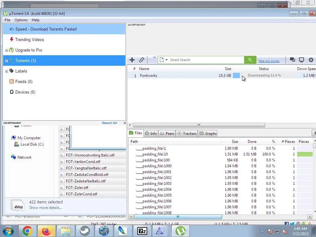Click the Twitter icon in status bar
Screen dimensions: 316x237
tap(292, 224)
